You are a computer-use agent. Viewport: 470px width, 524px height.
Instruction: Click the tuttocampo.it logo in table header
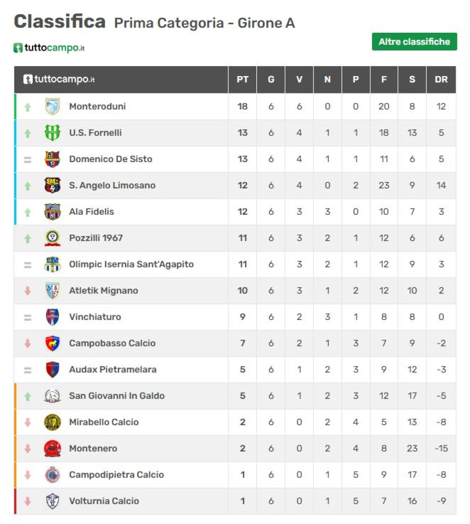coord(59,79)
